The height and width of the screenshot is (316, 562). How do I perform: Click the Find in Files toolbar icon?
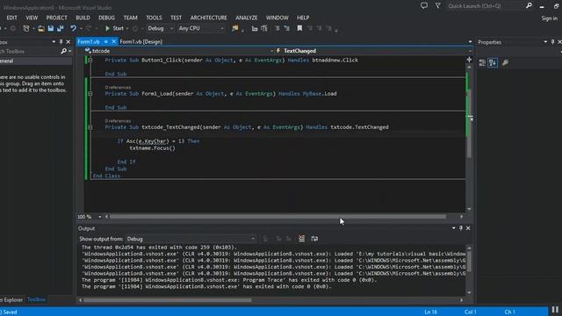235,28
